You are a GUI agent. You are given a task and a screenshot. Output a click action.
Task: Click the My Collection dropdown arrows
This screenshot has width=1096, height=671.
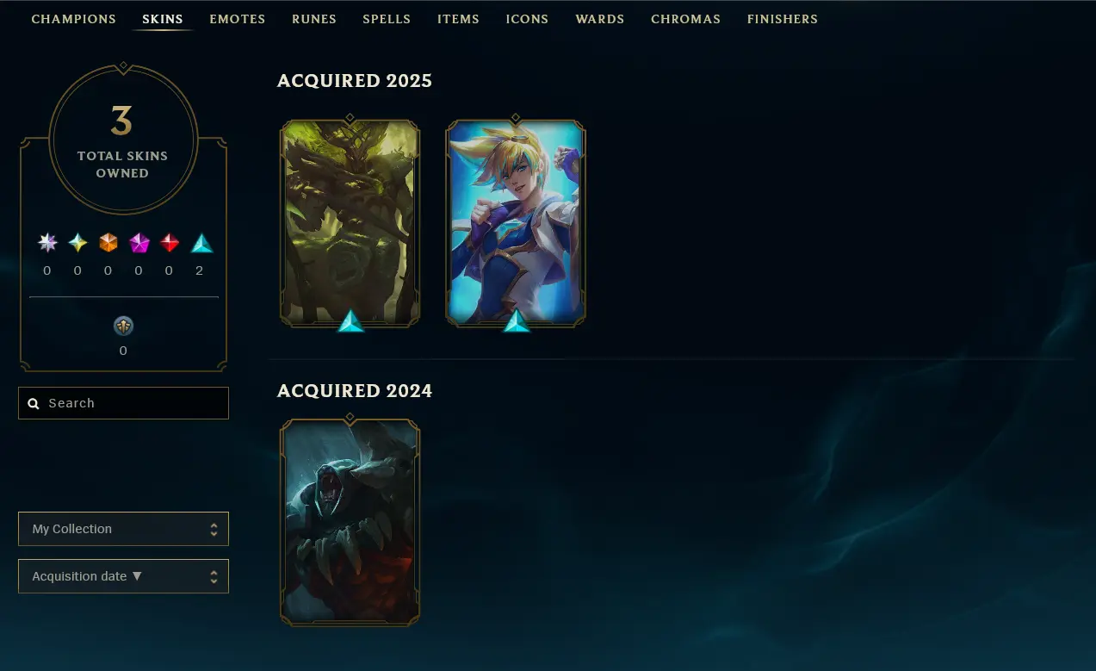(214, 529)
